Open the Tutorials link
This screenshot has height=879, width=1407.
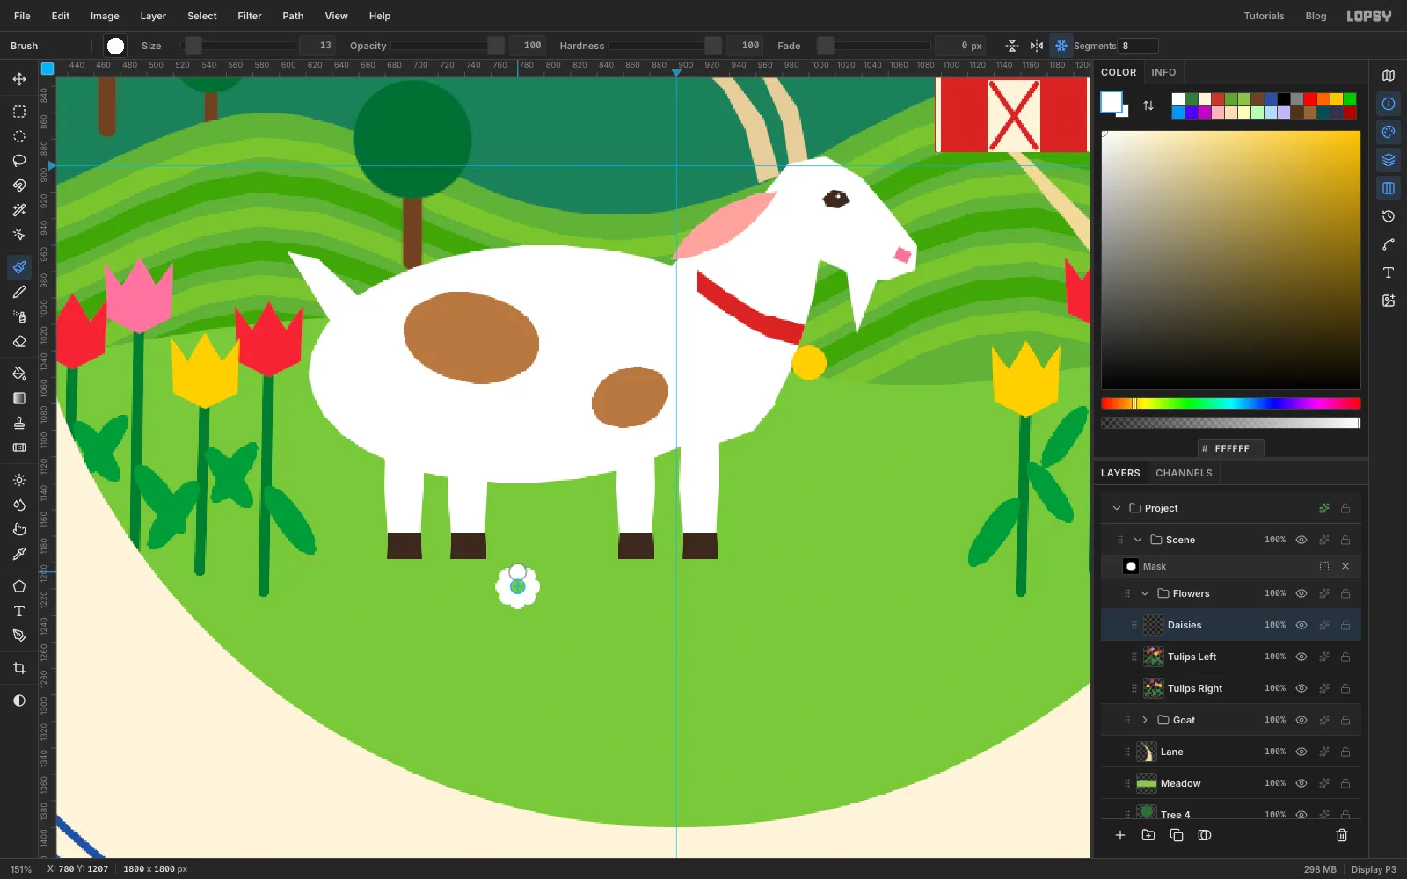1264,16
